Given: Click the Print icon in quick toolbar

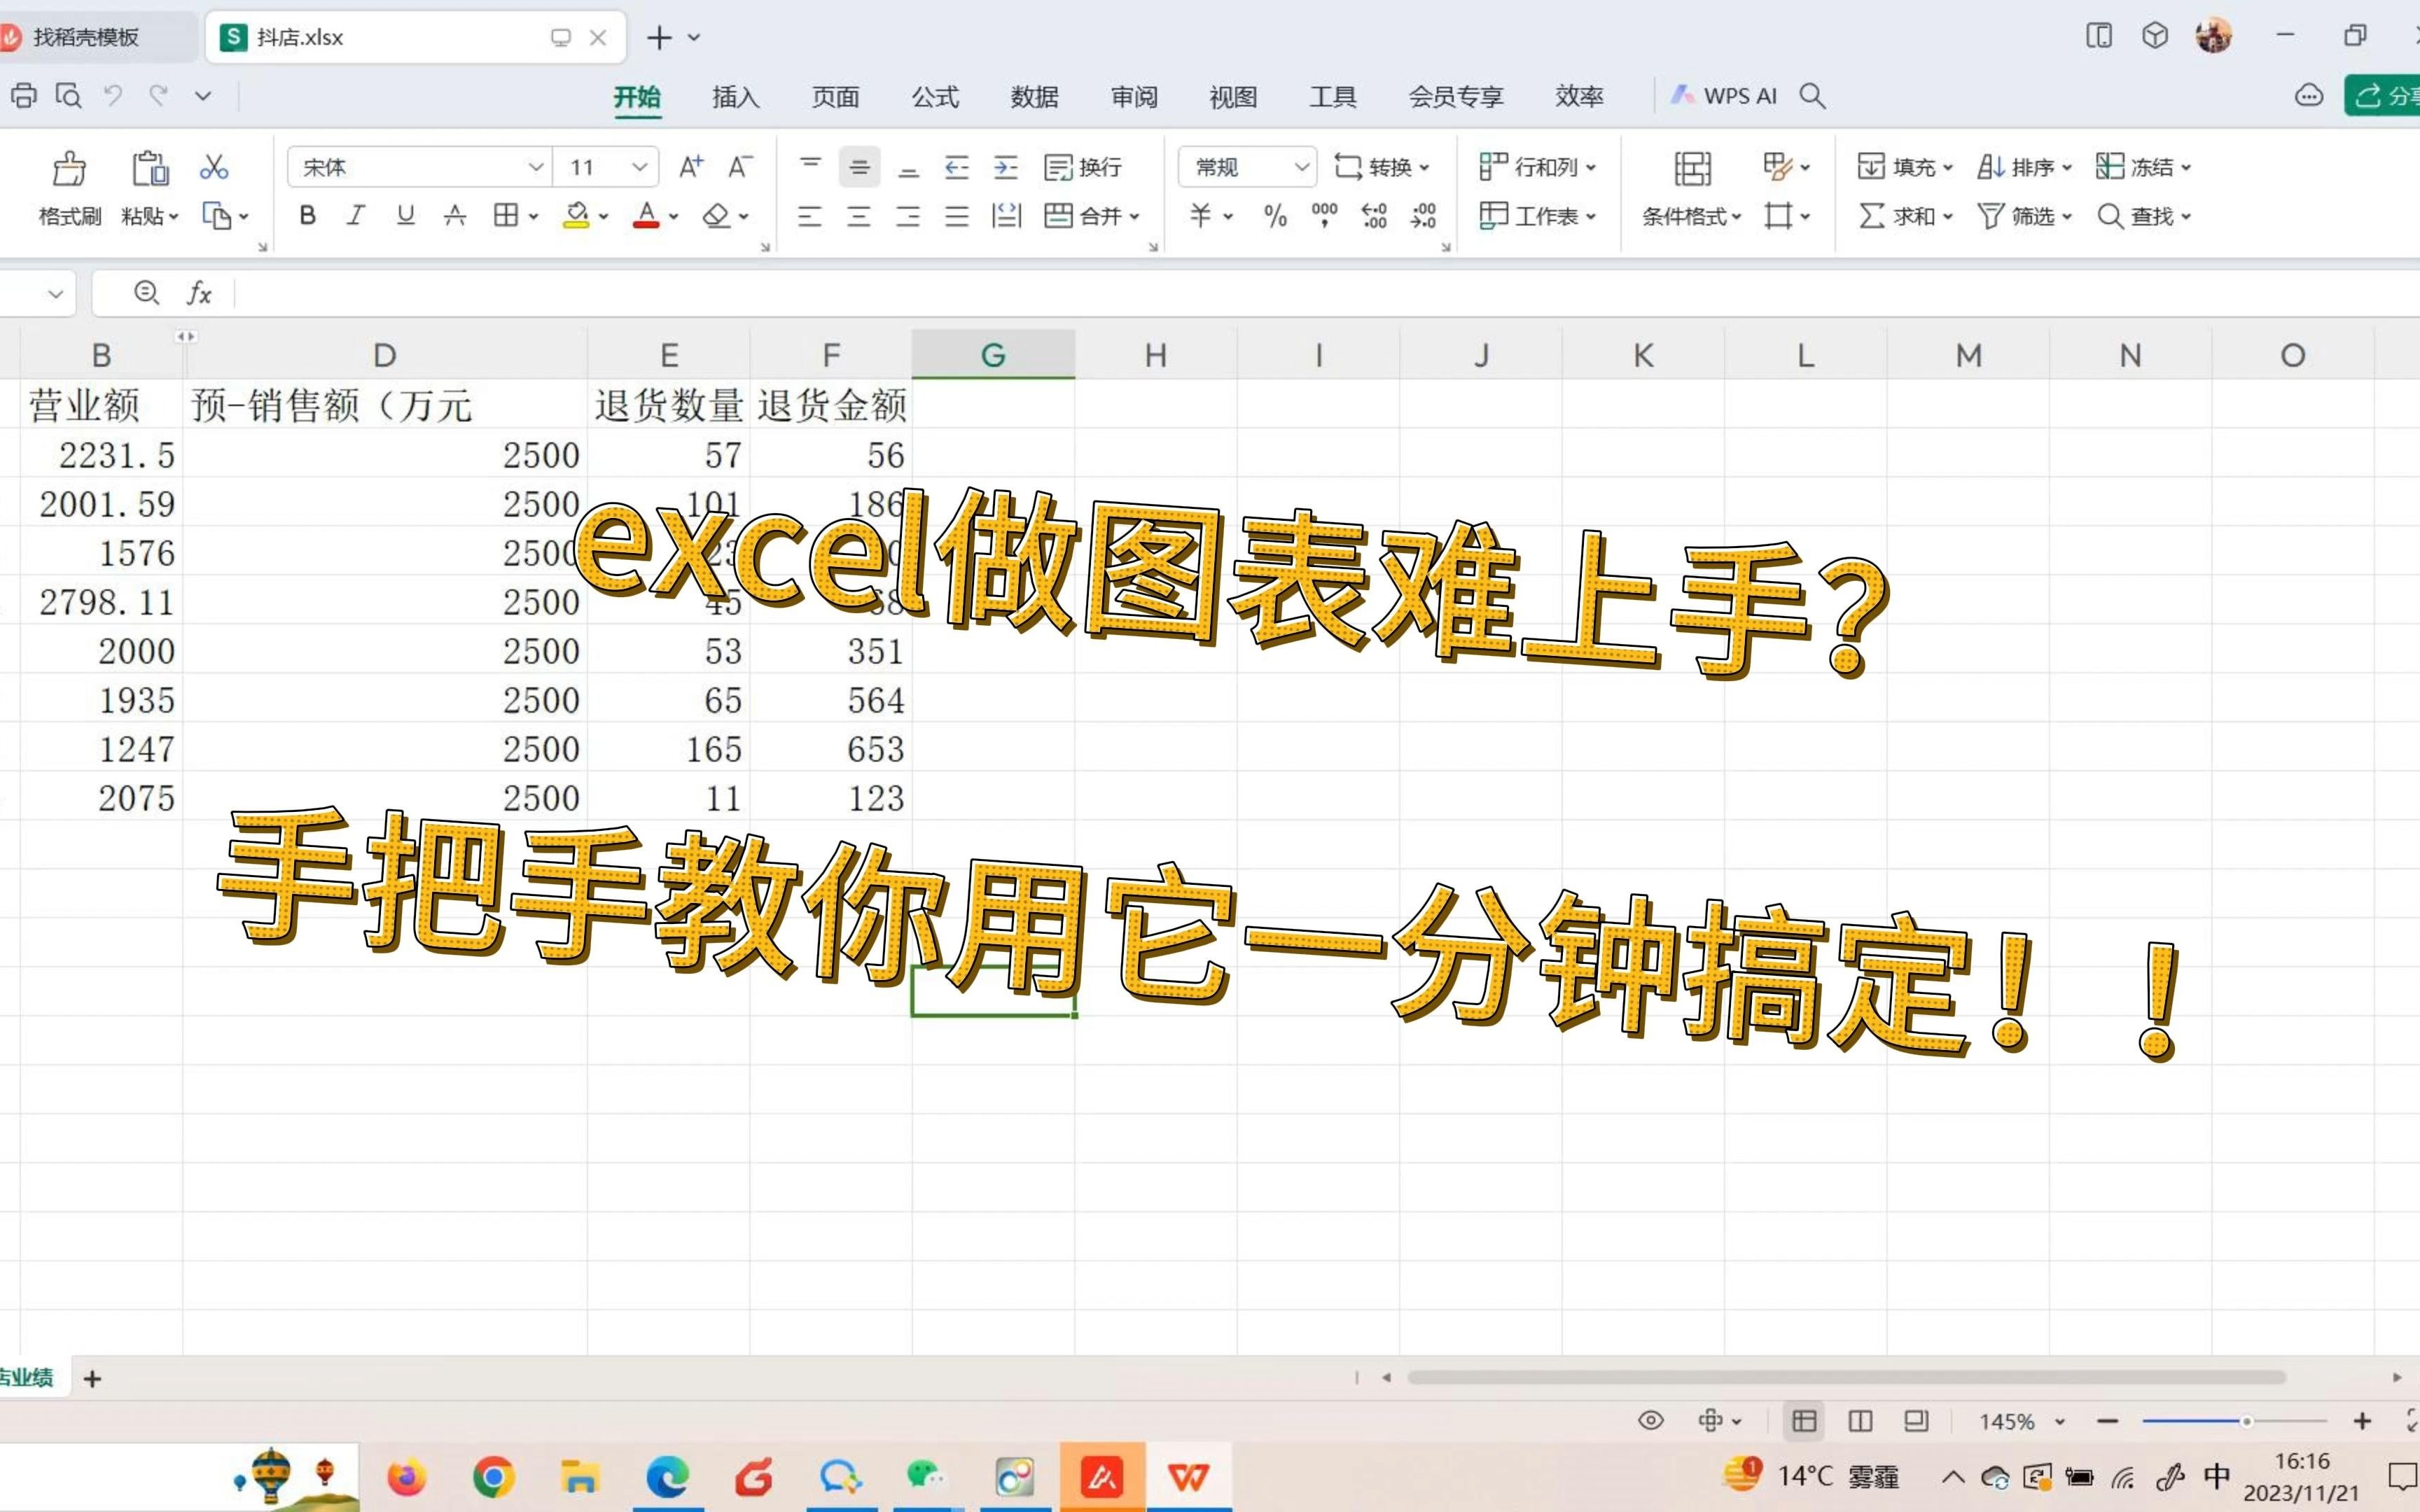Looking at the screenshot, I should point(24,96).
